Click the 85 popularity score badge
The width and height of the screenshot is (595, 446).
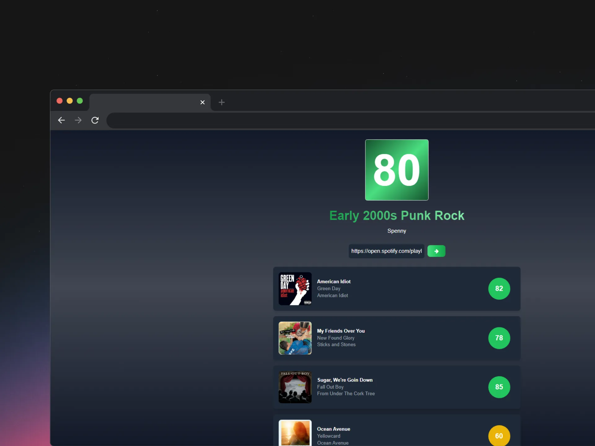499,387
